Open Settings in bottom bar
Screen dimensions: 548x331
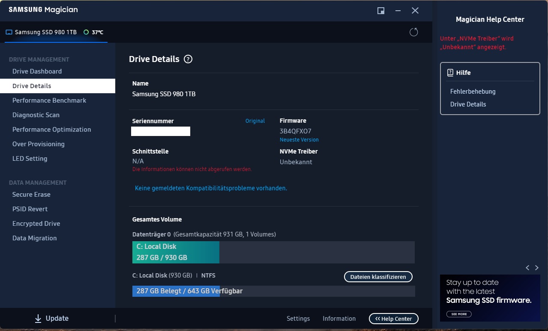coord(298,319)
